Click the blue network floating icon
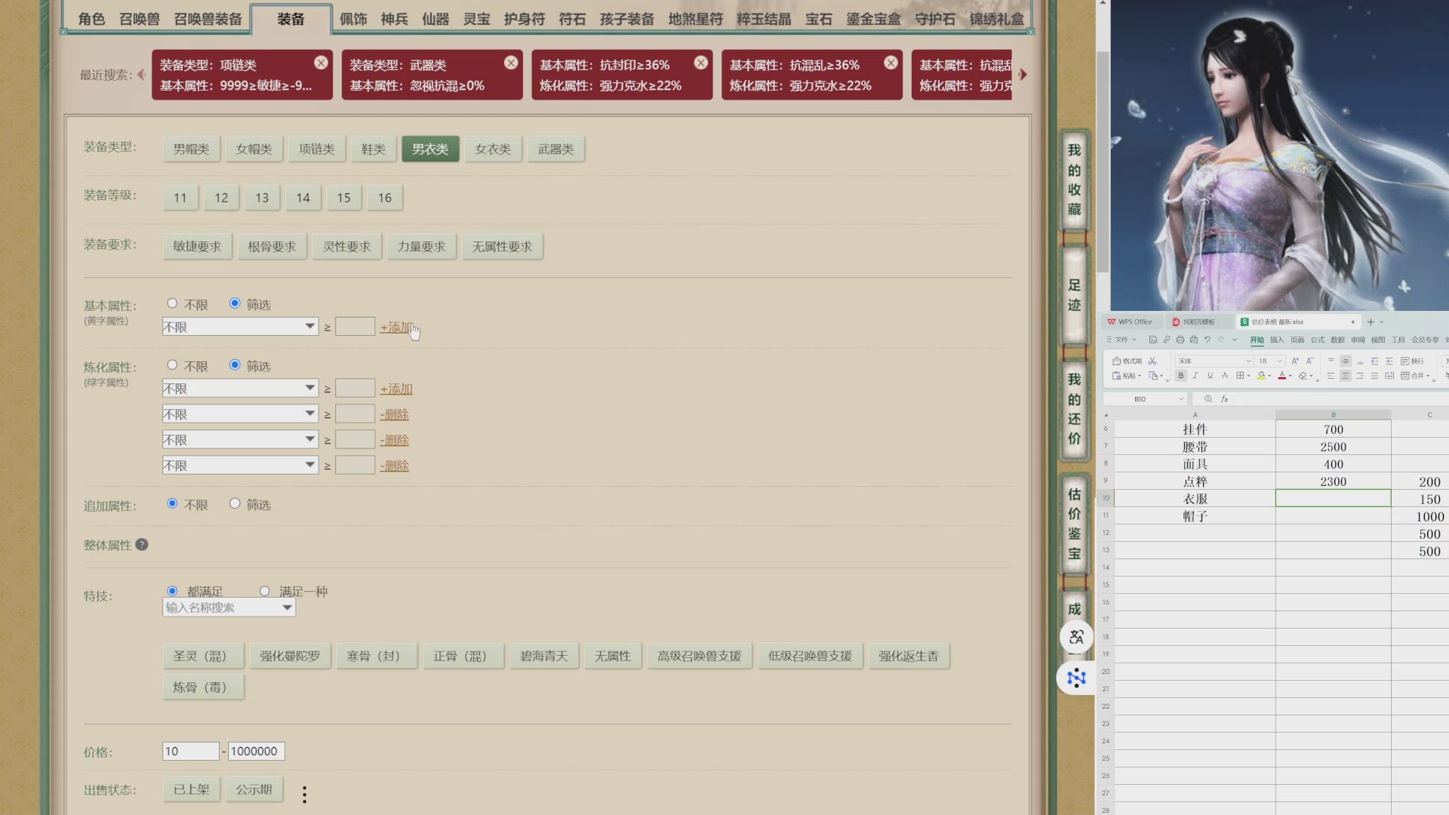The width and height of the screenshot is (1449, 815). (1076, 678)
